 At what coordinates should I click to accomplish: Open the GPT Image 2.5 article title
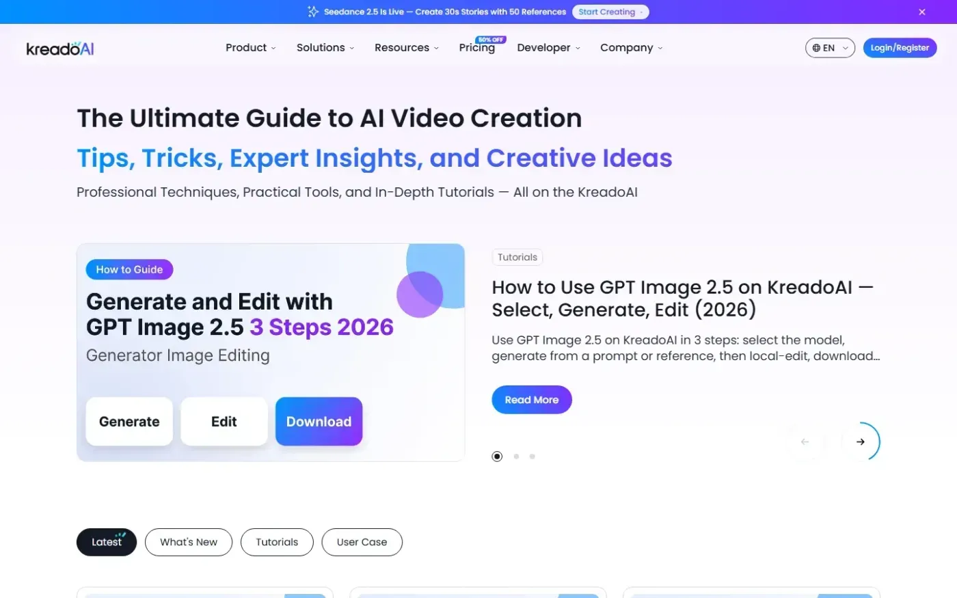tap(683, 299)
